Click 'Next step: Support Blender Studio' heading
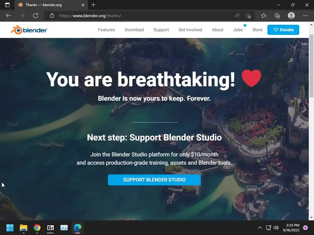 tap(155, 137)
